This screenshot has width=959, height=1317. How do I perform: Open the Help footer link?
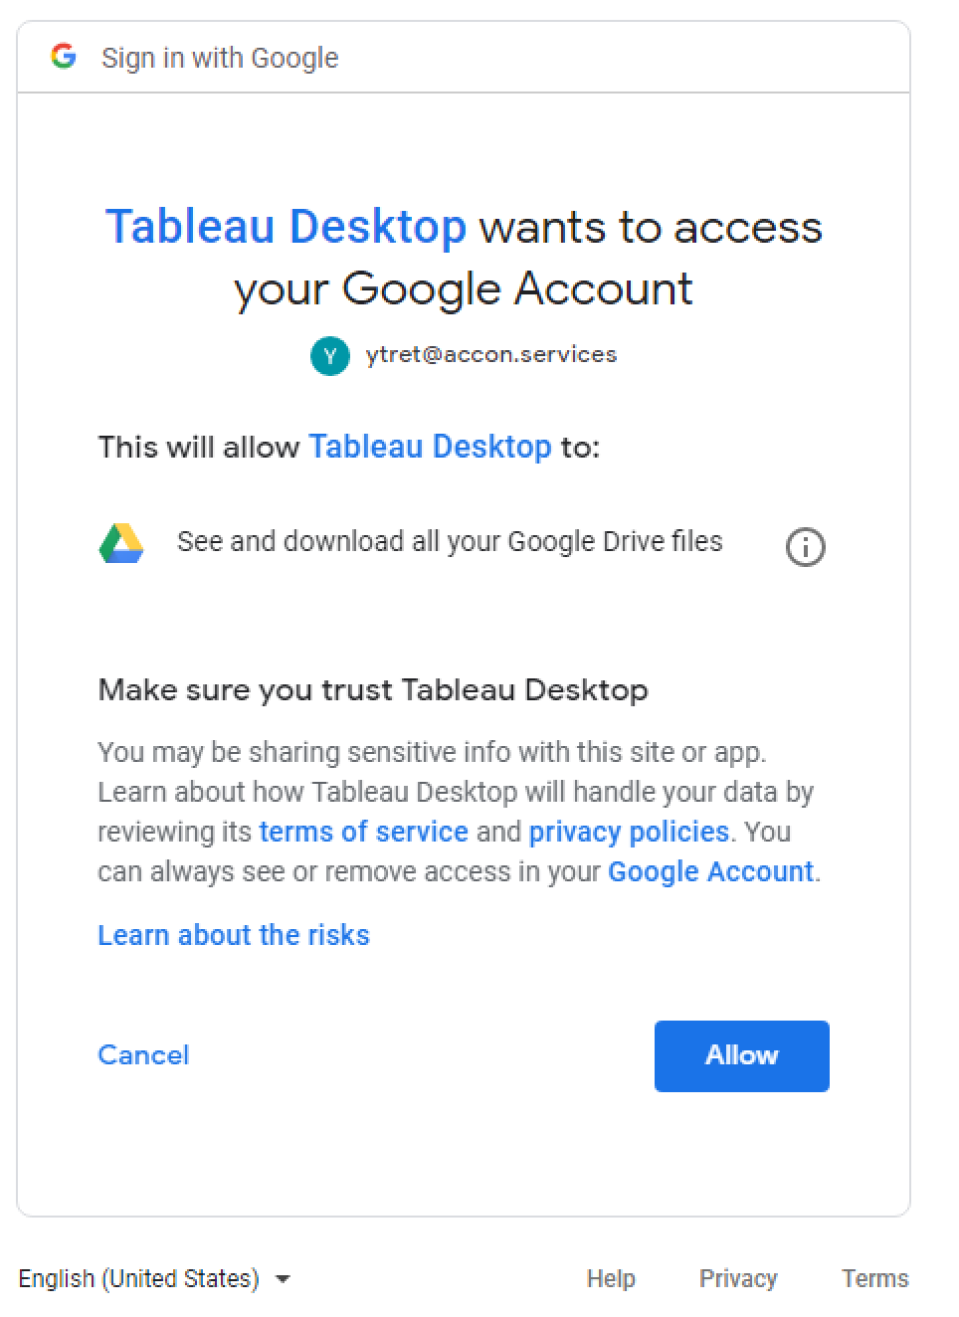pos(611,1278)
